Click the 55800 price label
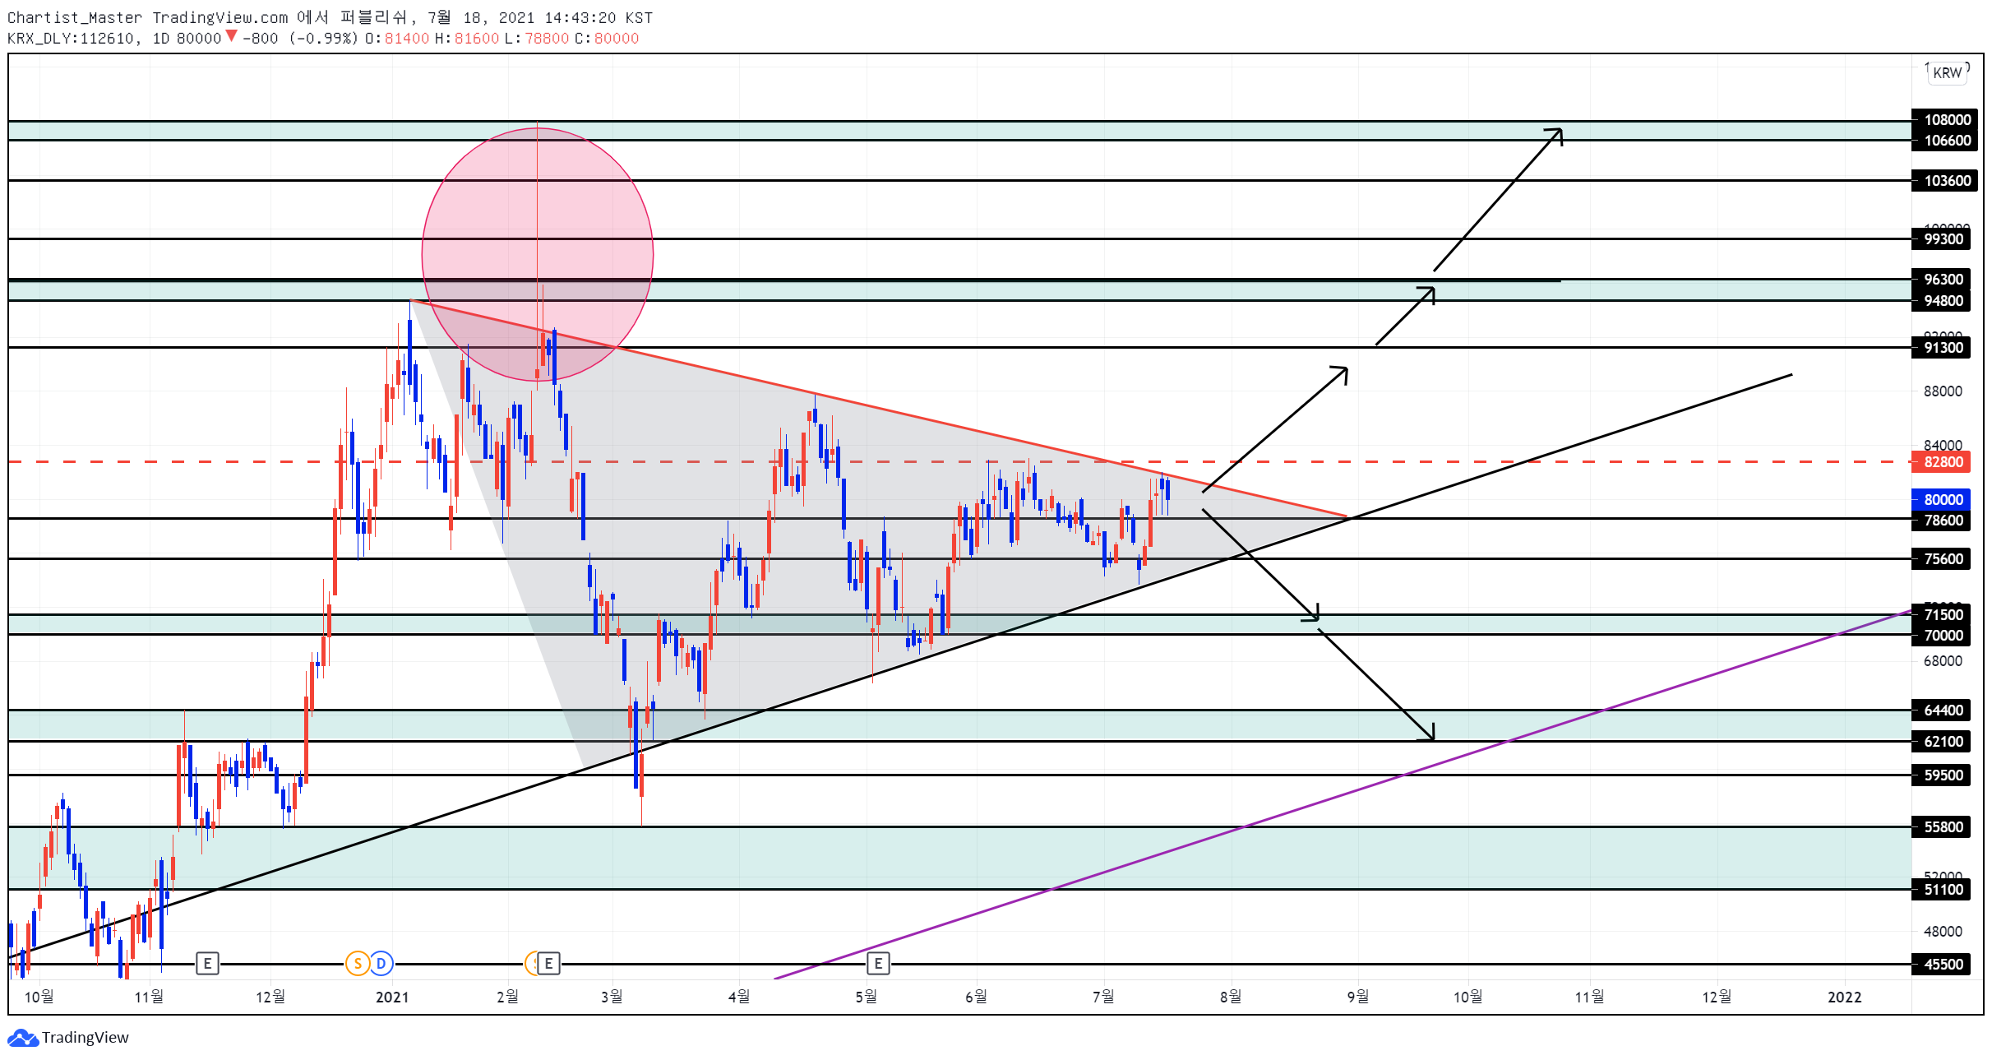 1941,827
